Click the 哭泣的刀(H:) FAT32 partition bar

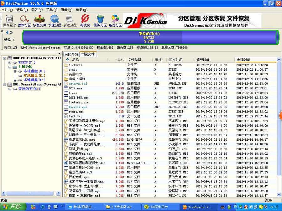coord(151,38)
